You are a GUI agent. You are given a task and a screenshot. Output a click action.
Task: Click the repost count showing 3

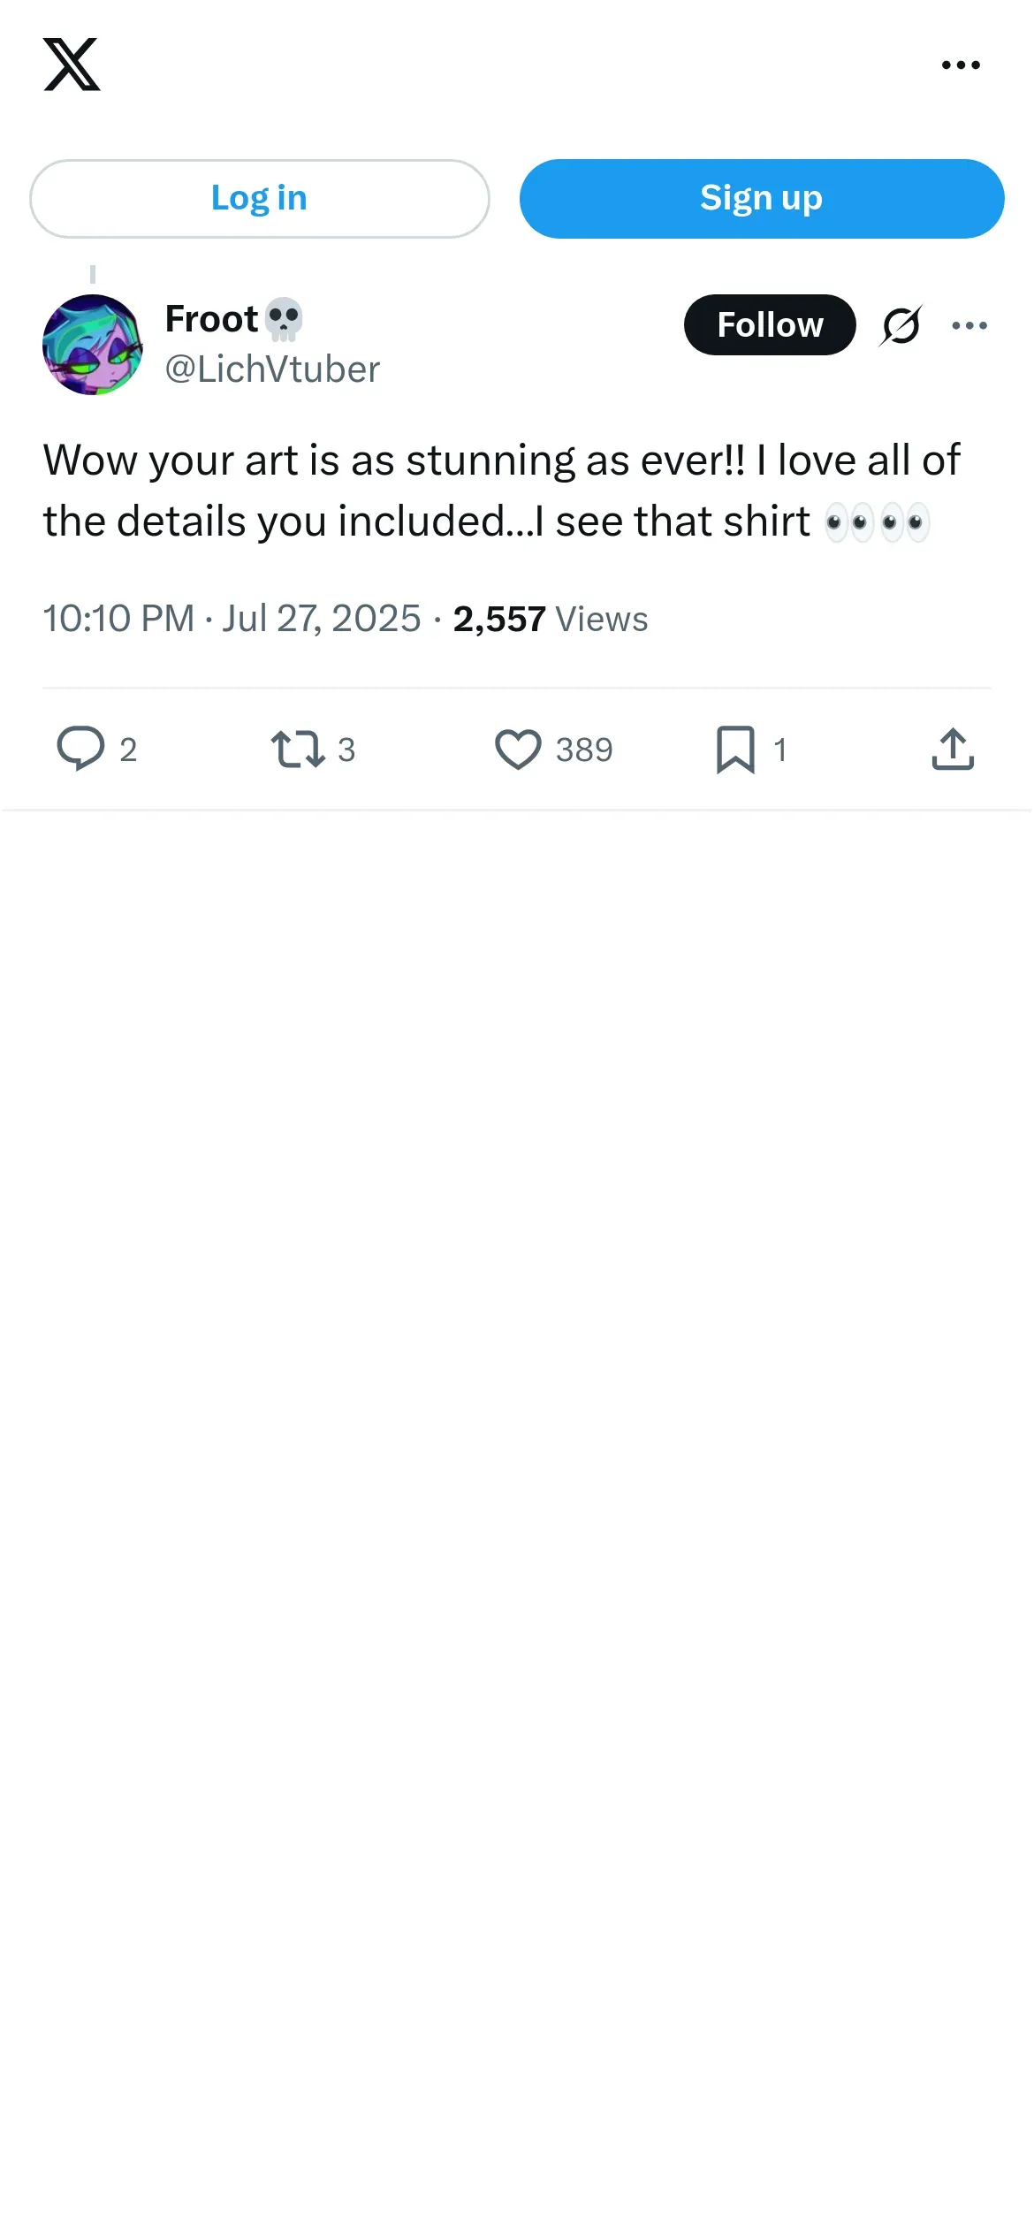(x=346, y=750)
